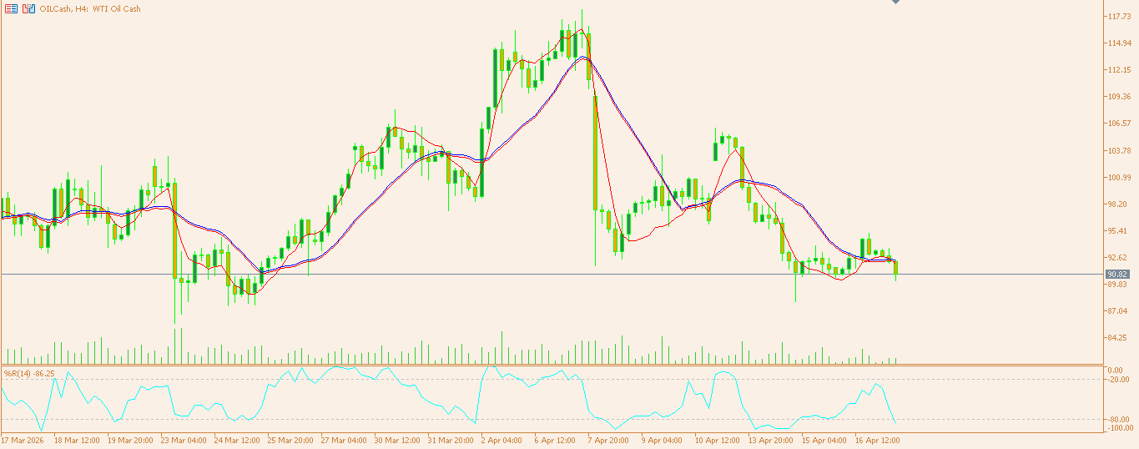Click the chart title 'OILCash, H4: WTI Oil Cash'

(90, 8)
